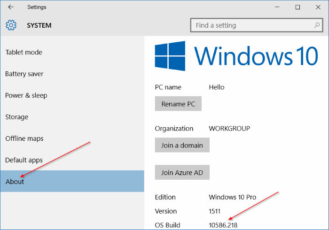Click OS Build value 10586.218

(x=223, y=225)
